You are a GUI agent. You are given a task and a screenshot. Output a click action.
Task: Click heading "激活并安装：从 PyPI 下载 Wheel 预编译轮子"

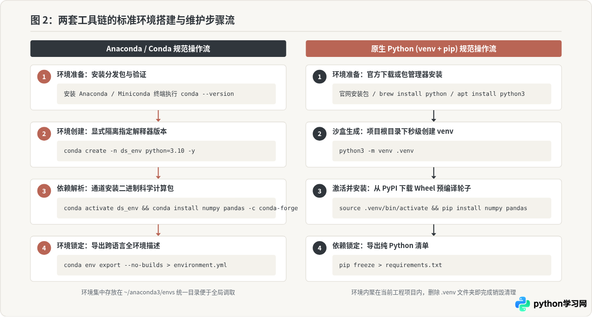[401, 189]
